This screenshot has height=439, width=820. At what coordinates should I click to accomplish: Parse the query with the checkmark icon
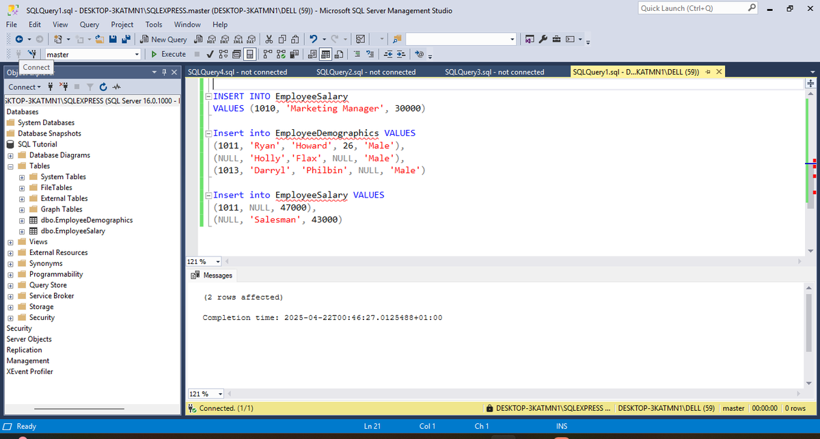tap(209, 54)
